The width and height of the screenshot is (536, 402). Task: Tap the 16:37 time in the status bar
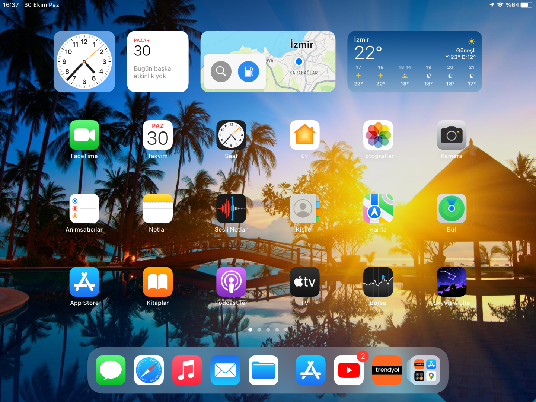click(11, 5)
